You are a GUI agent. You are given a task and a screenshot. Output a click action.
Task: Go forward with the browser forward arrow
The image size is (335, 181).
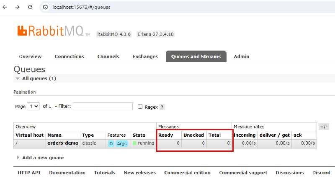(17, 7)
